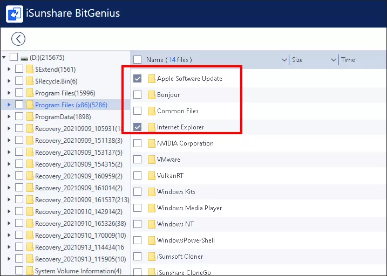
Task: Select the VulkanRT row name
Action: tap(171, 176)
